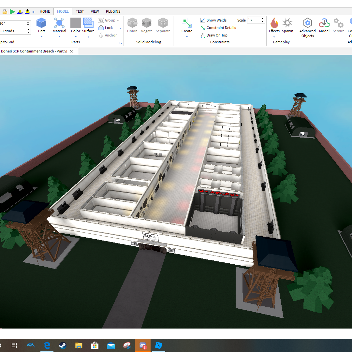
Task: Click the Anchor tool
Action: tap(108, 35)
